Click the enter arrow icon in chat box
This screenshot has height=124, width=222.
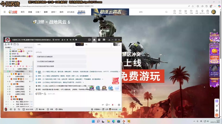pyautogui.click(x=103, y=105)
